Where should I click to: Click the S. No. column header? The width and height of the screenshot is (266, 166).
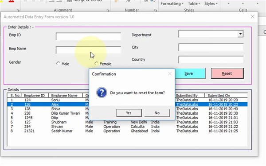point(14,95)
